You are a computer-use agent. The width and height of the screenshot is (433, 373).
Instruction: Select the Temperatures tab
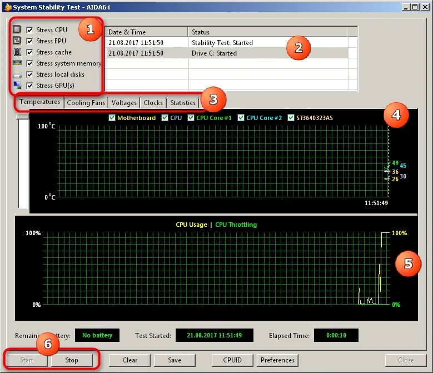(39, 102)
